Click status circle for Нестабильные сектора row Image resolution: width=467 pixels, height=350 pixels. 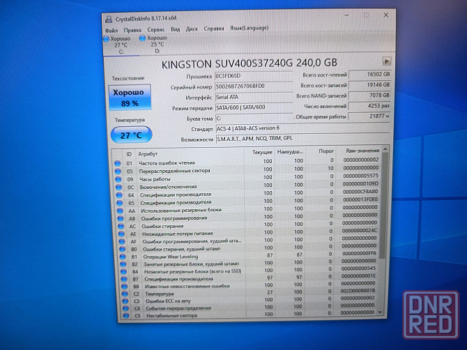(118, 316)
